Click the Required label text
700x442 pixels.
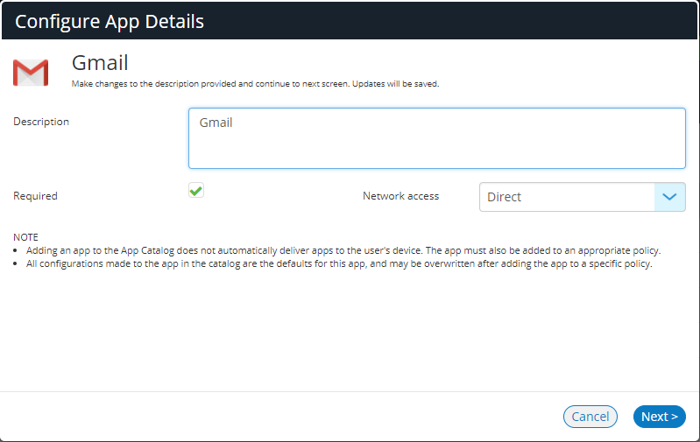[x=35, y=196]
